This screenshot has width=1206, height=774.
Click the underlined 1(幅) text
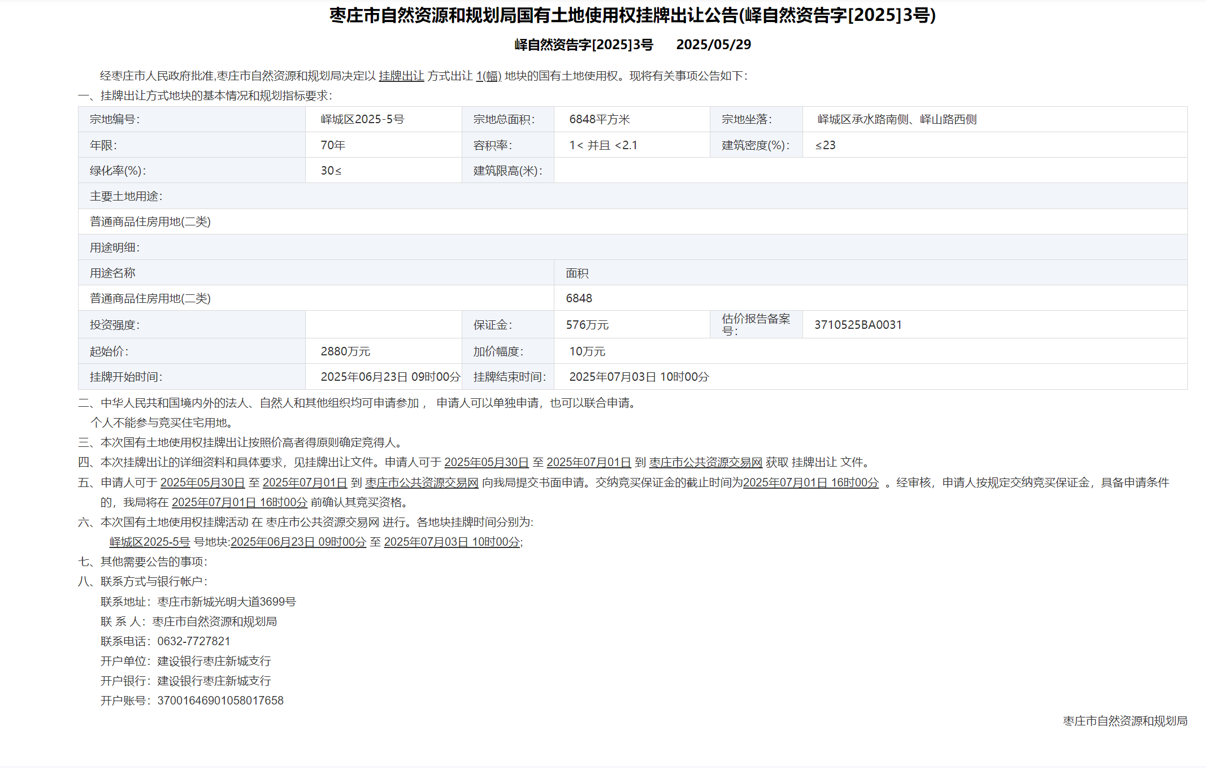[489, 76]
